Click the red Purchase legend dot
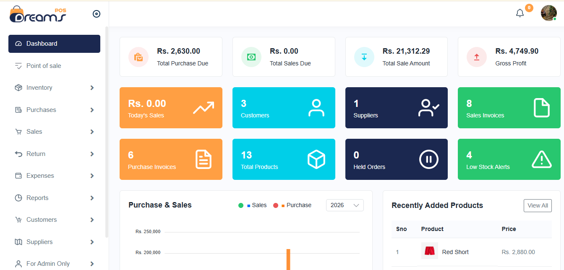 point(276,205)
